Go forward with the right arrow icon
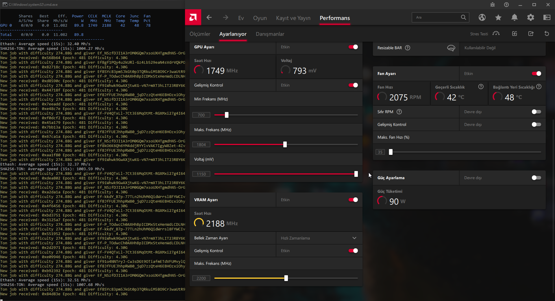The width and height of the screenshot is (555, 301). click(225, 18)
